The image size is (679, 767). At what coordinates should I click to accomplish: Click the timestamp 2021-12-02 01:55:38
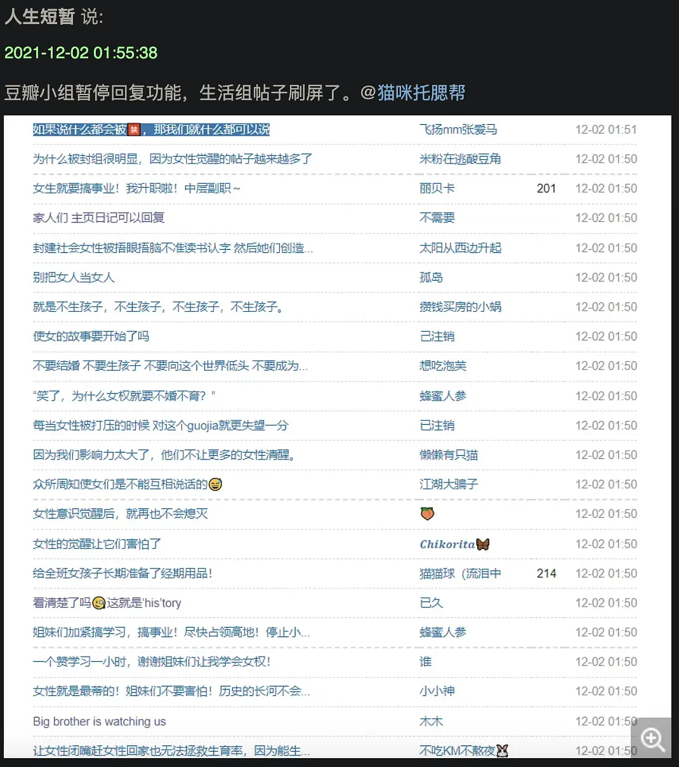click(81, 53)
